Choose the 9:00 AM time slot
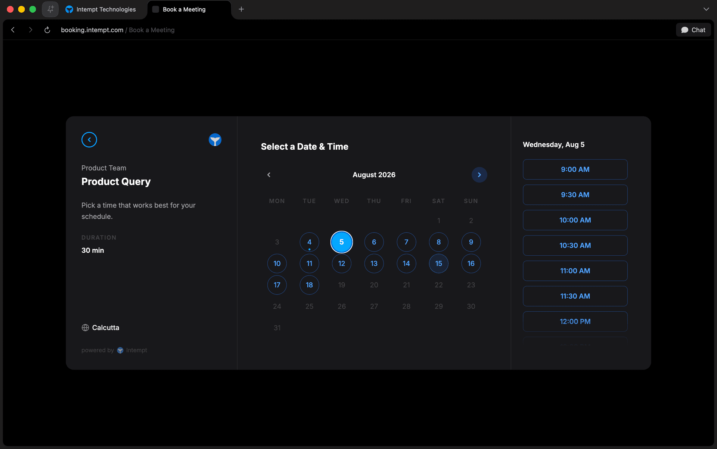The width and height of the screenshot is (717, 449). [x=575, y=169]
